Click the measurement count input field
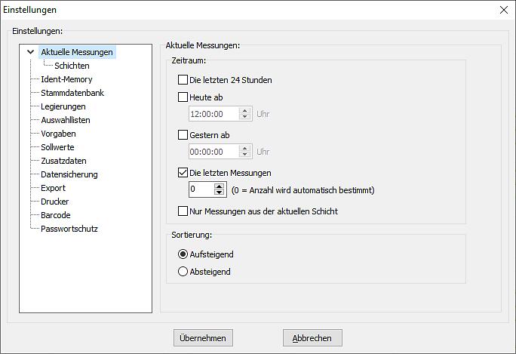516x354 pixels. click(201, 189)
